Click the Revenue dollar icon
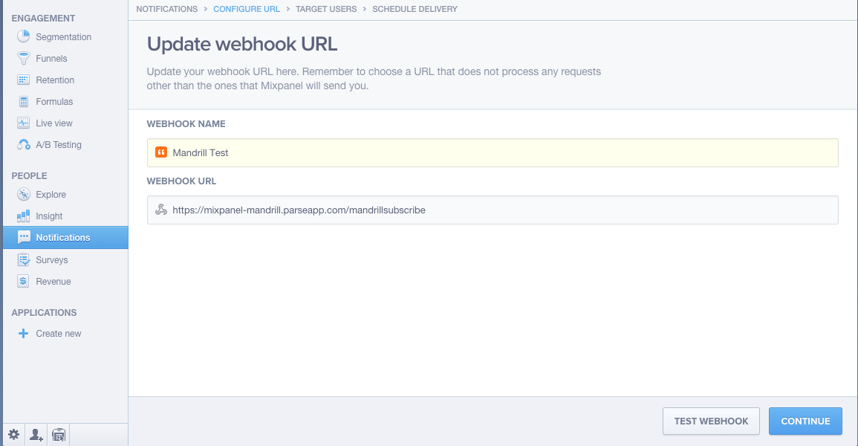This screenshot has width=858, height=446. pos(23,281)
